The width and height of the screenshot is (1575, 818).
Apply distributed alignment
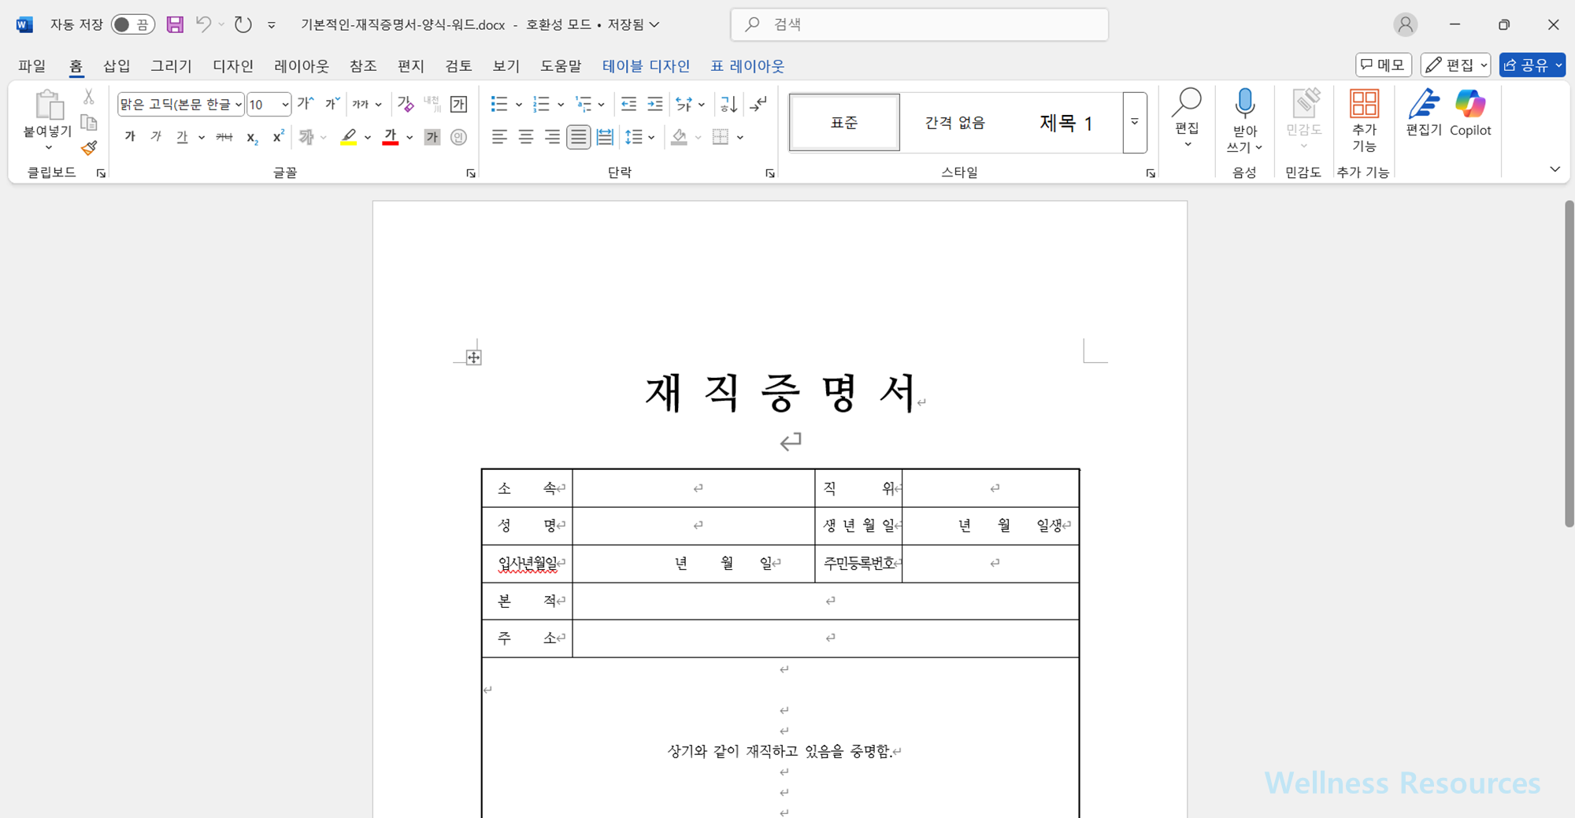point(605,137)
